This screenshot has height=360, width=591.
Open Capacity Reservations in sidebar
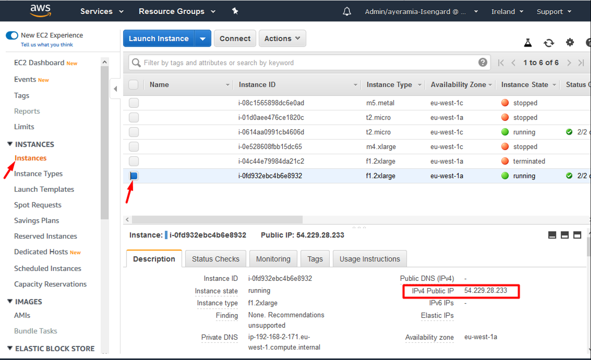point(51,284)
